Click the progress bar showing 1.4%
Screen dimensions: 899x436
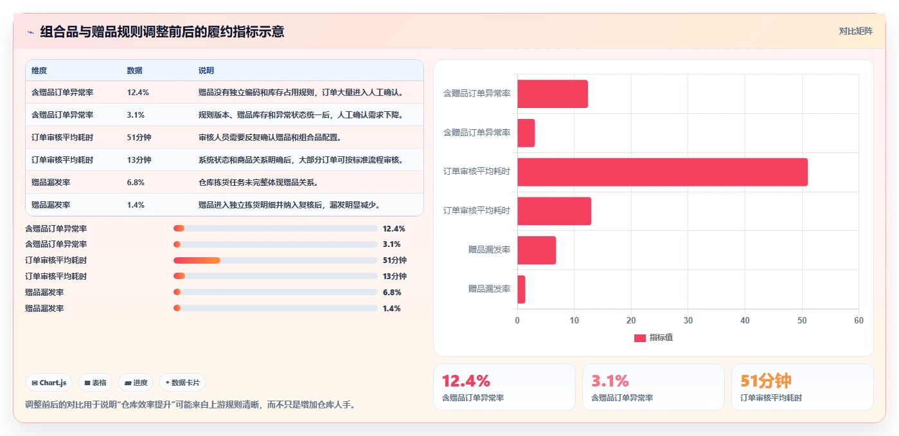click(275, 309)
